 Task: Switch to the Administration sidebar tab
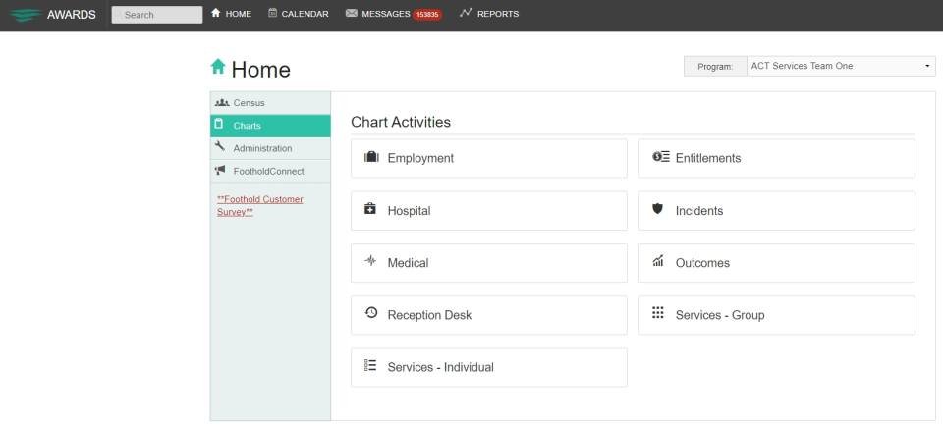261,148
